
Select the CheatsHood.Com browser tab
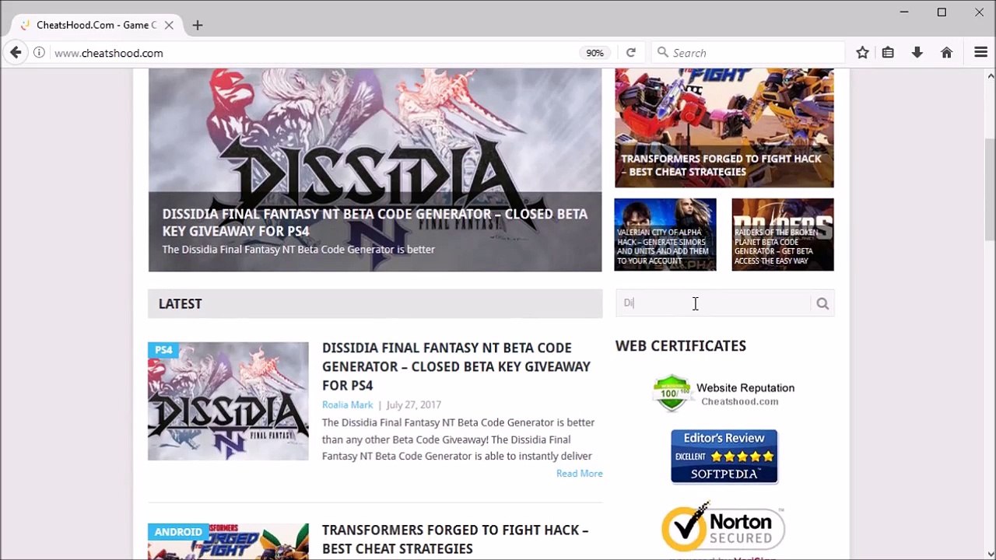[96, 25]
